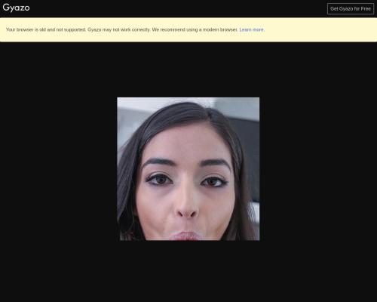Viewport: 377px width, 302px height.
Task: Select the outlined Get Gyazo button in header
Action: point(351,9)
